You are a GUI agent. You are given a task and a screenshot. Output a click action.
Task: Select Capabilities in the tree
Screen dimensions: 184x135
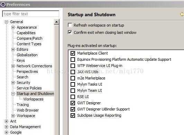tap(26, 33)
